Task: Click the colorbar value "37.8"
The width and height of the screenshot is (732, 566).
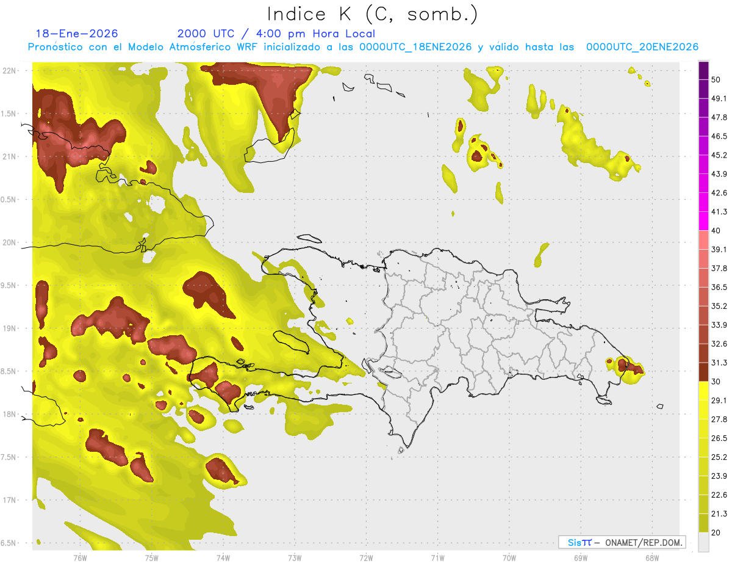Action: click(719, 269)
